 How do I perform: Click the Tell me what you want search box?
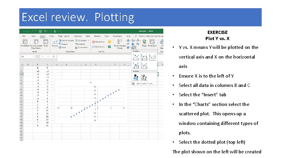coord(149,36)
